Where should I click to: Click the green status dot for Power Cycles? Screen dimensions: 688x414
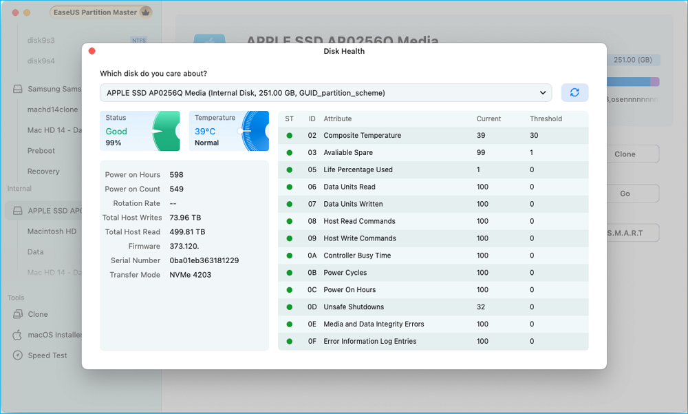tap(290, 273)
